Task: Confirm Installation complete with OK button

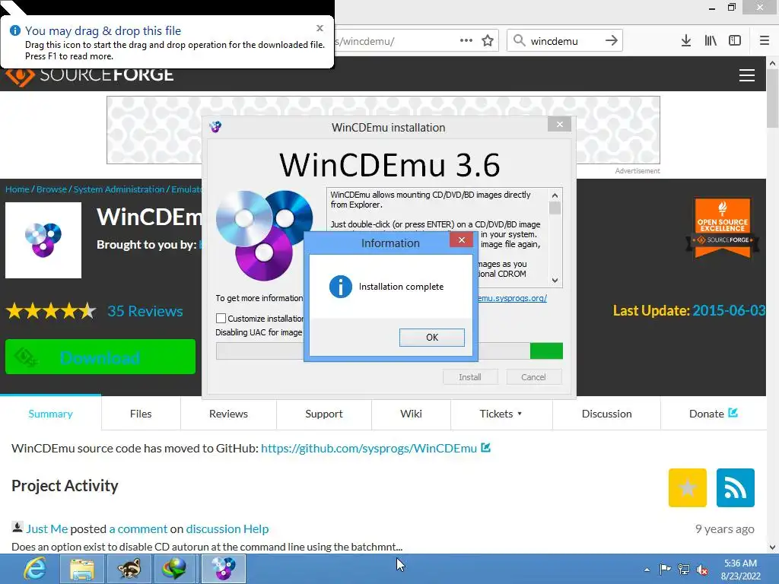Action: [x=432, y=337]
